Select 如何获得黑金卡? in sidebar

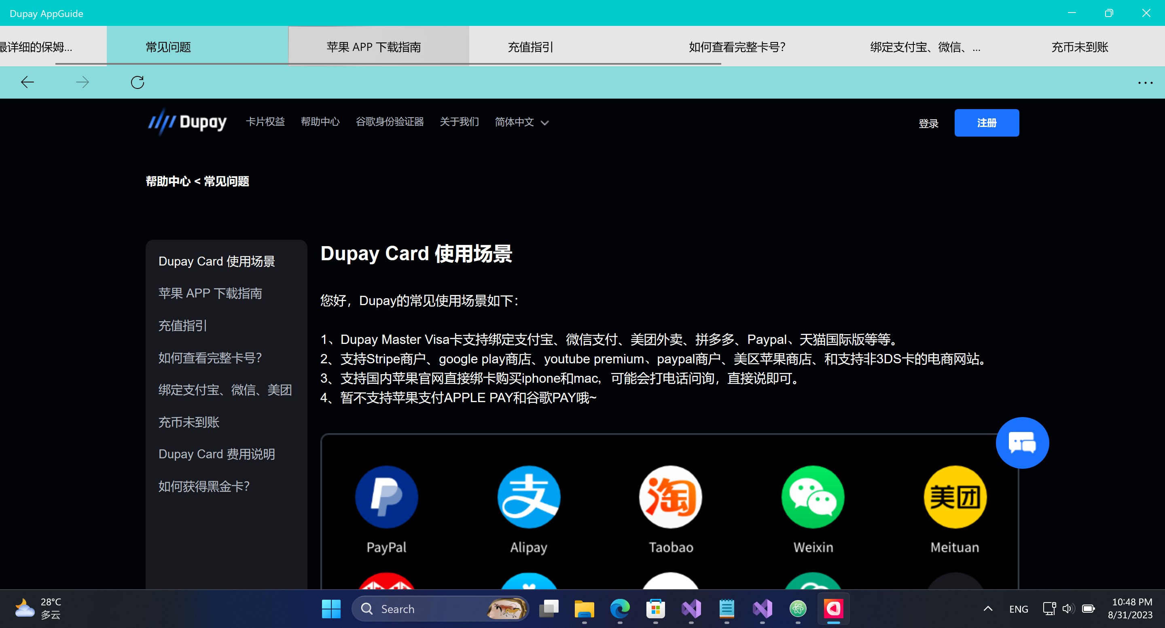point(203,486)
